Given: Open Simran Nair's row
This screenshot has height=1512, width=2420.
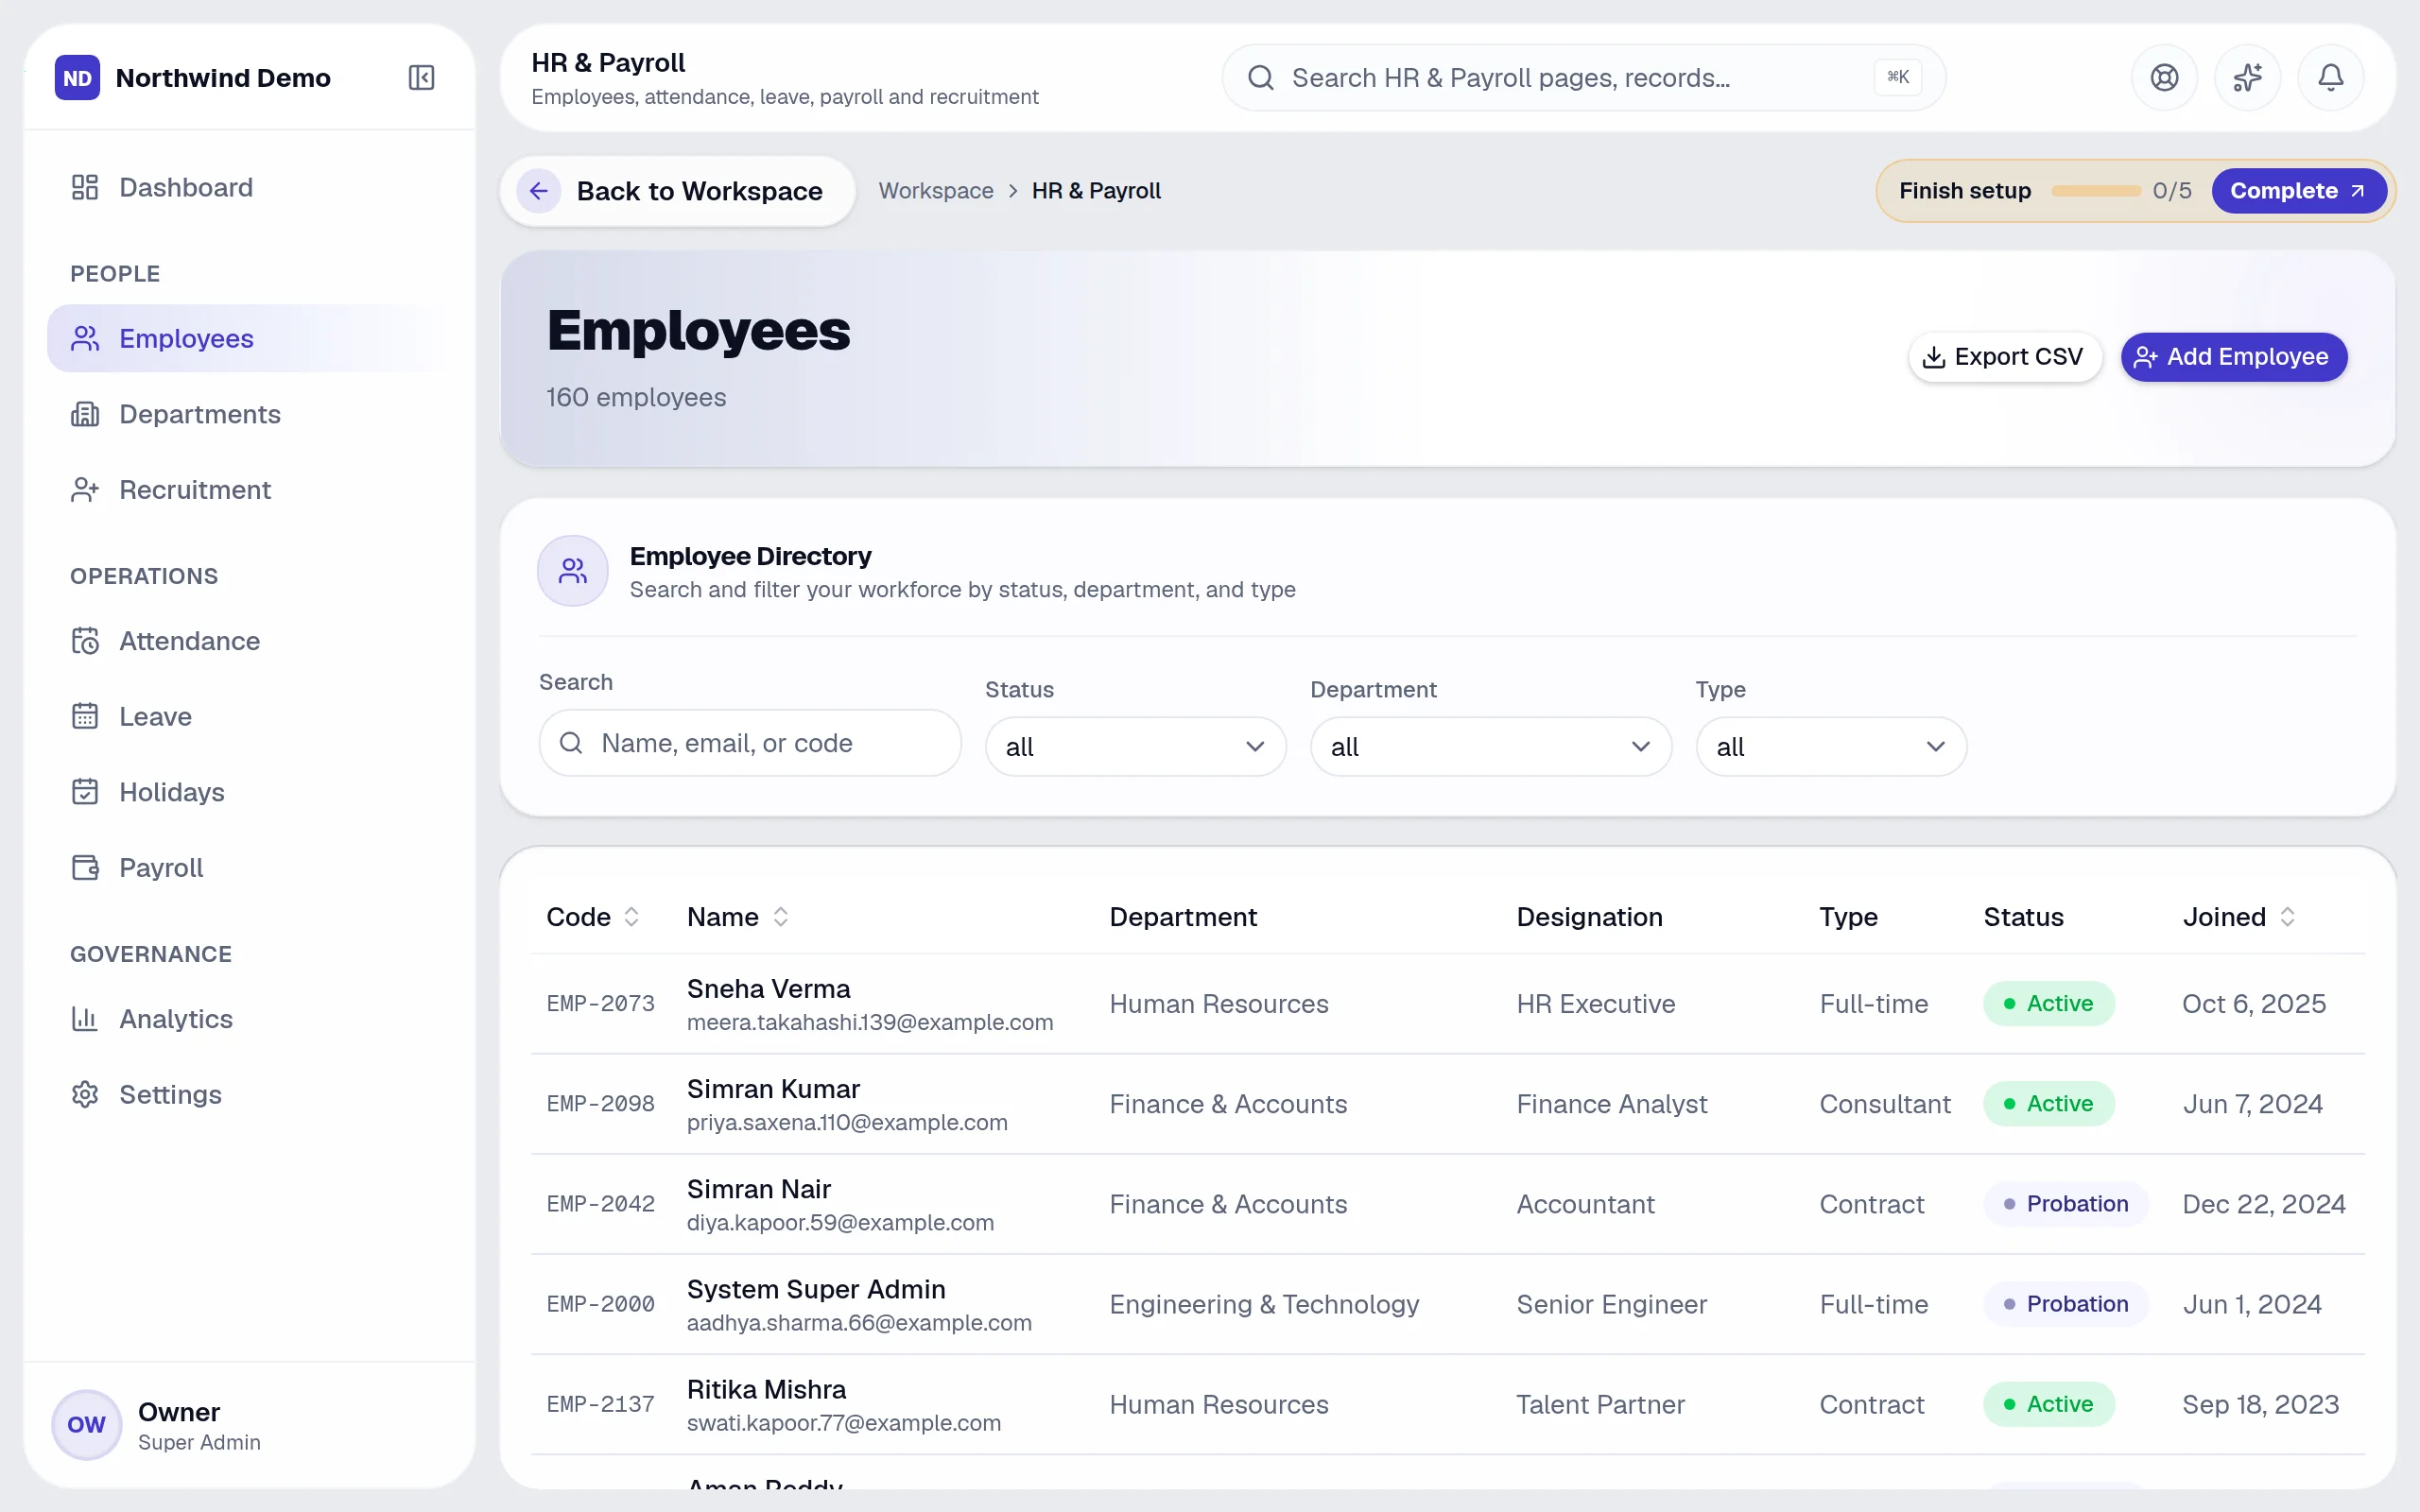Looking at the screenshot, I should [1447, 1204].
